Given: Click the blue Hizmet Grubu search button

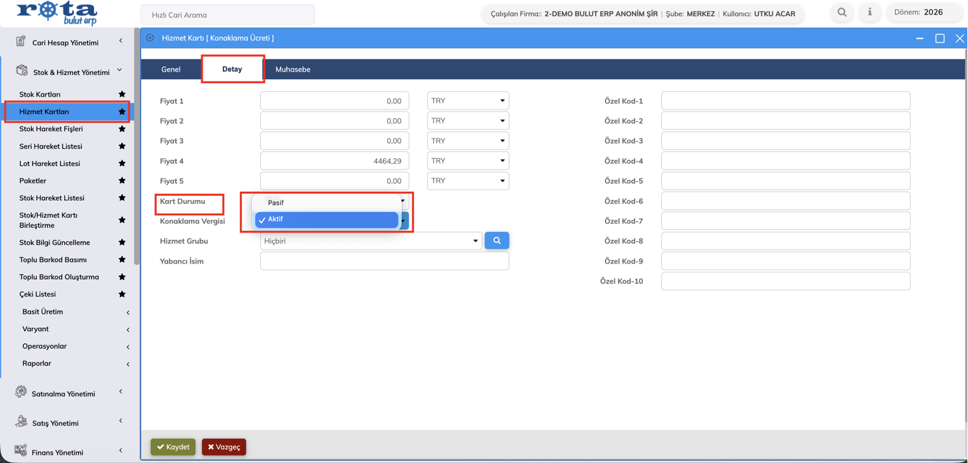Looking at the screenshot, I should [x=496, y=241].
